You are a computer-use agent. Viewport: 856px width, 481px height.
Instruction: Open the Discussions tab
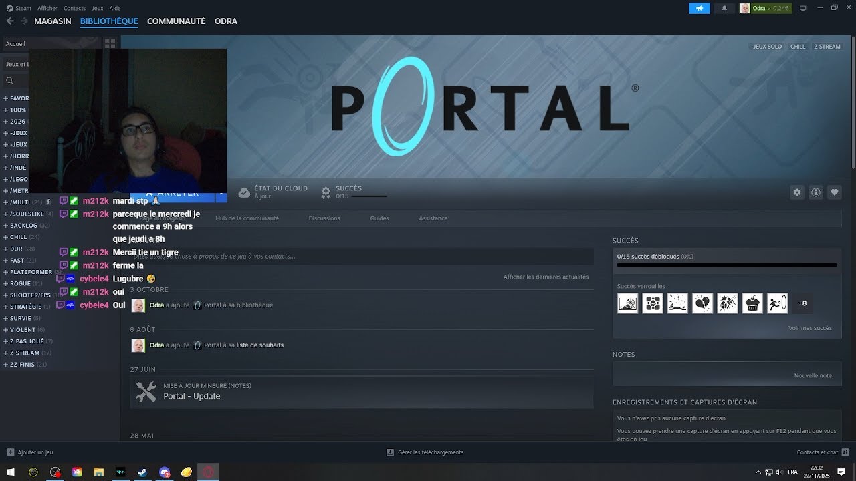324,218
